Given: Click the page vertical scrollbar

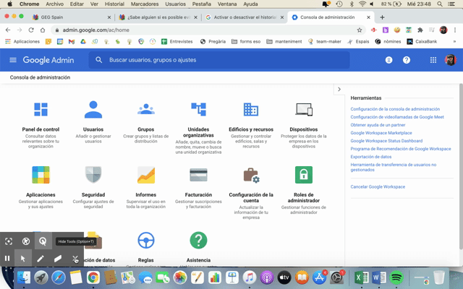Looking at the screenshot, I should [x=461, y=167].
